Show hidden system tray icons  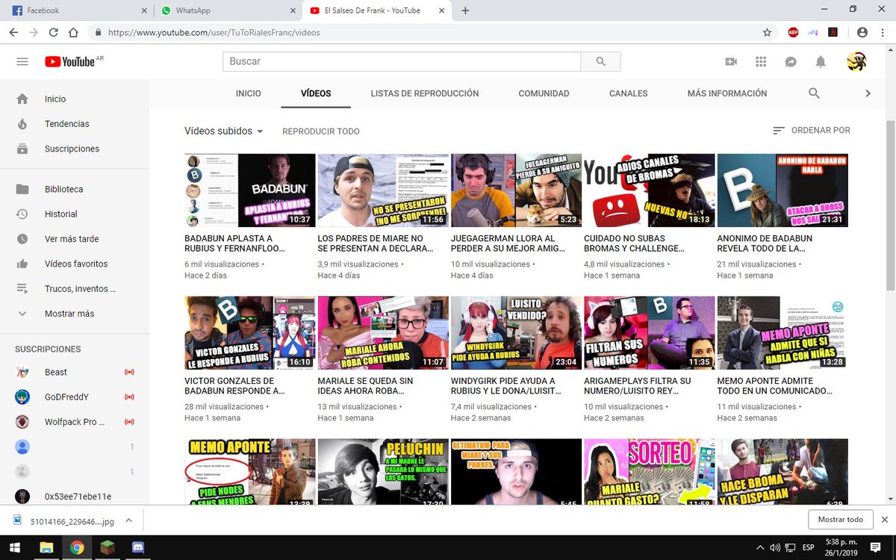760,547
